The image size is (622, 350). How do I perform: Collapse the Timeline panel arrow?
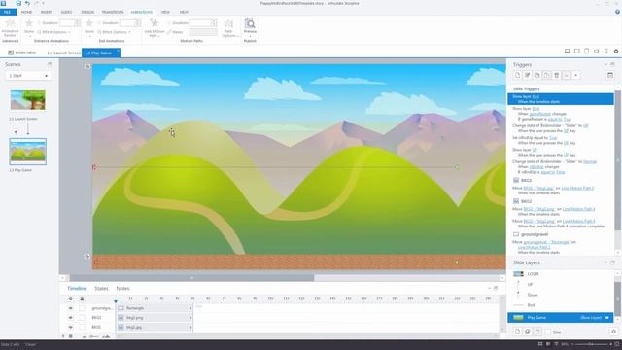click(x=489, y=288)
